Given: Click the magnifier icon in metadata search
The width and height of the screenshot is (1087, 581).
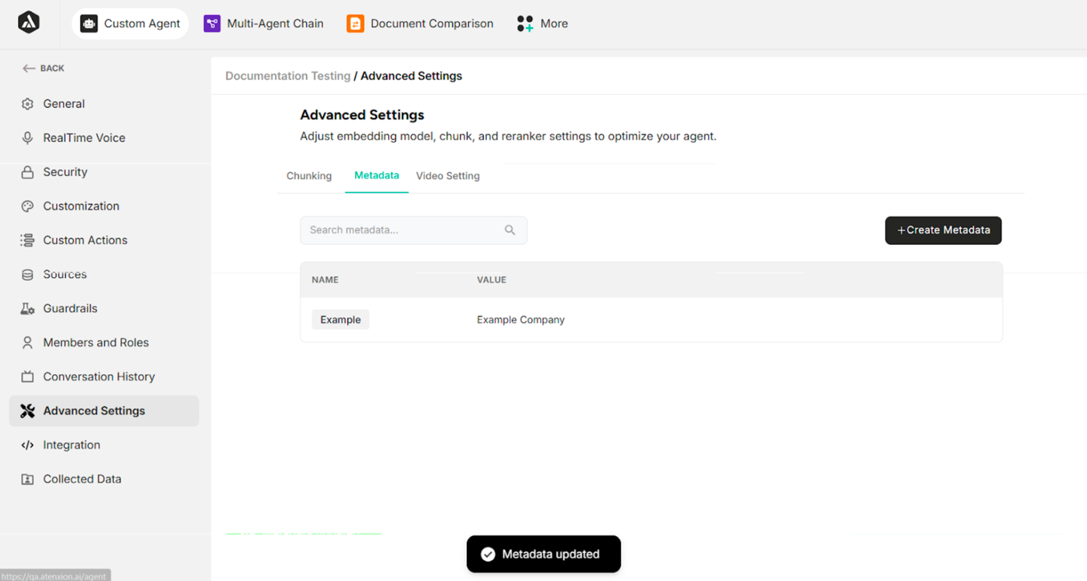Looking at the screenshot, I should point(510,230).
